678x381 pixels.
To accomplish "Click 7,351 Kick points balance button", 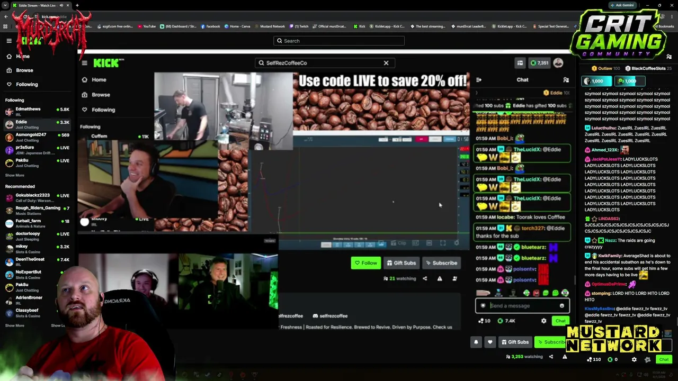I will 540,63.
